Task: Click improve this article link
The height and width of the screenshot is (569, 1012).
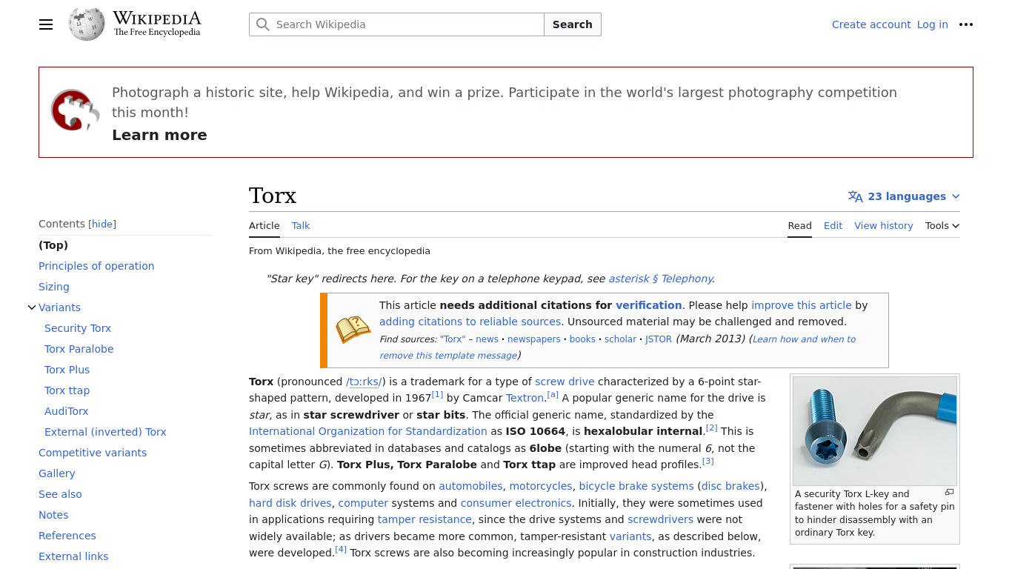Action: click(x=802, y=305)
